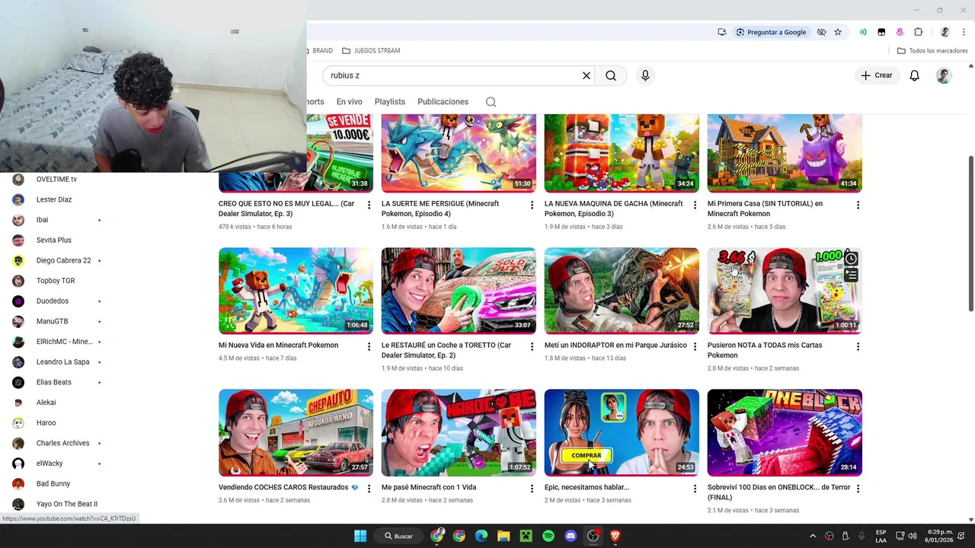Open options for Mi Primera Casa video
Image resolution: width=975 pixels, height=548 pixels.
click(858, 205)
